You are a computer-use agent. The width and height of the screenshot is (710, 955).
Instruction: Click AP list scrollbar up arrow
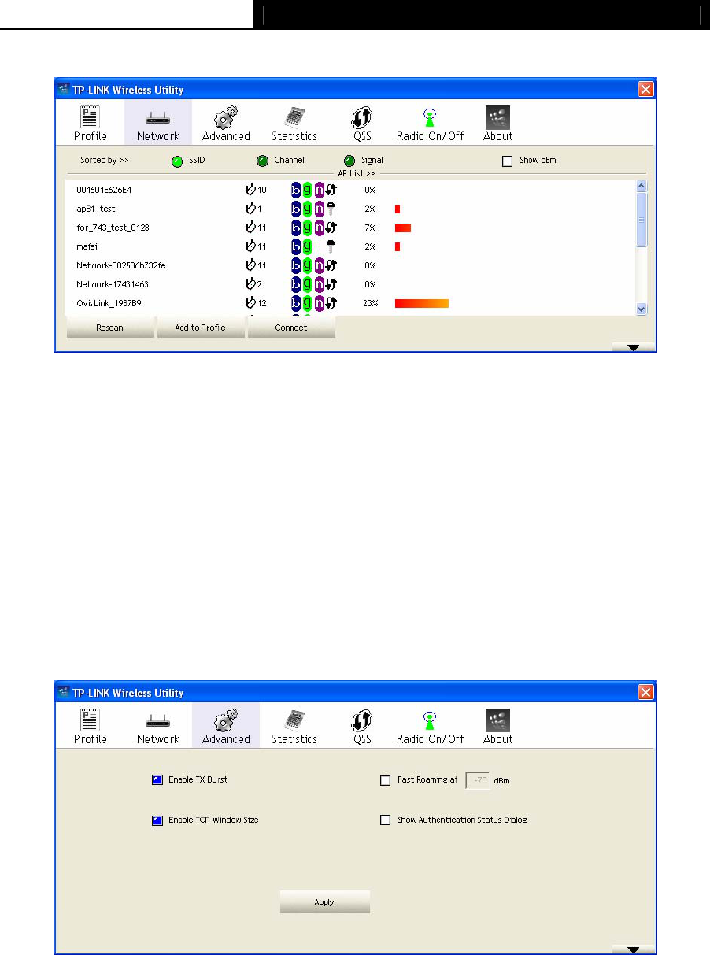coord(641,187)
